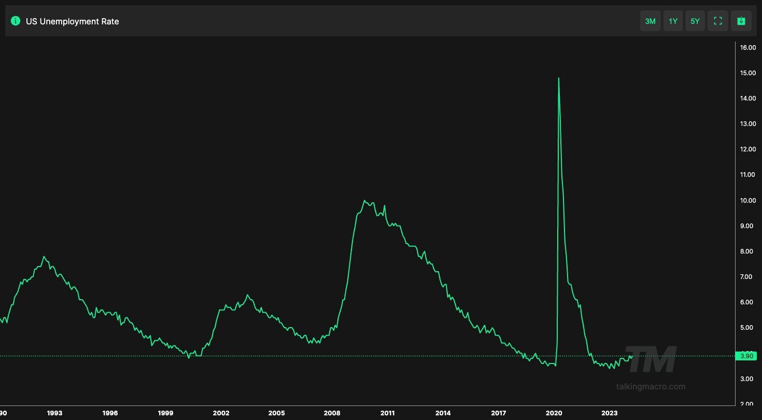Viewport: 762px width, 420px height.
Task: Click the dotted green current-value line
Action: (x=363, y=356)
